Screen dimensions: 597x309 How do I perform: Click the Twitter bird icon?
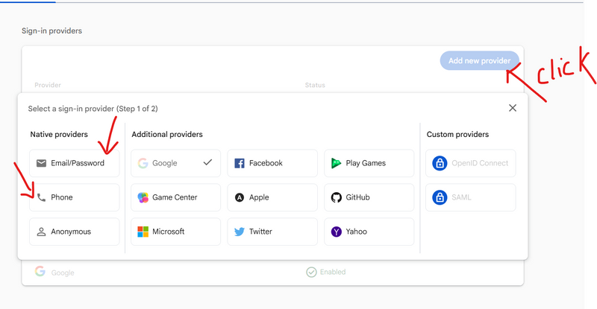tap(240, 232)
